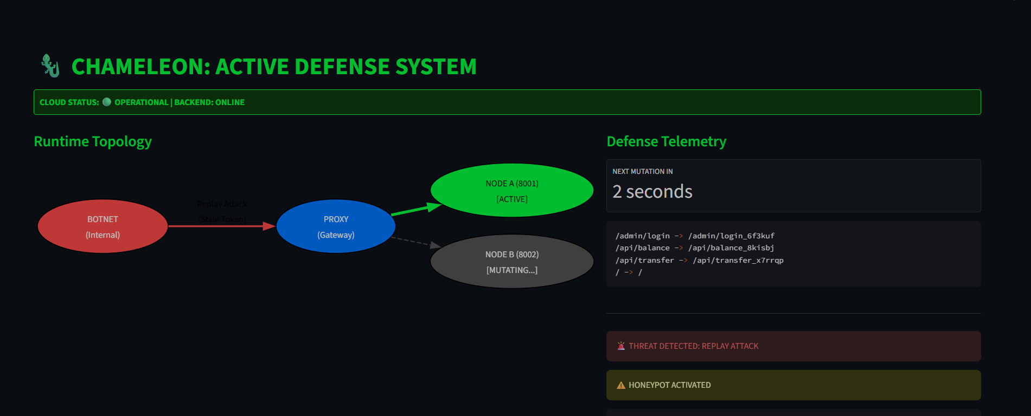Select NODE A (8001) active node
This screenshot has height=416, width=1031.
(512, 191)
